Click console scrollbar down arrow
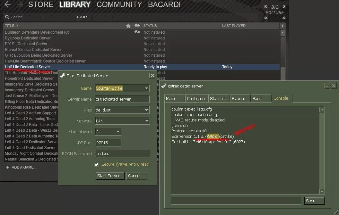Screen dimensions: 339x215 (x=322, y=191)
